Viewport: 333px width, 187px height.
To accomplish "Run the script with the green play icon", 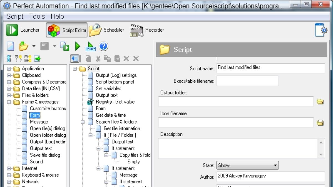I will (78, 46).
